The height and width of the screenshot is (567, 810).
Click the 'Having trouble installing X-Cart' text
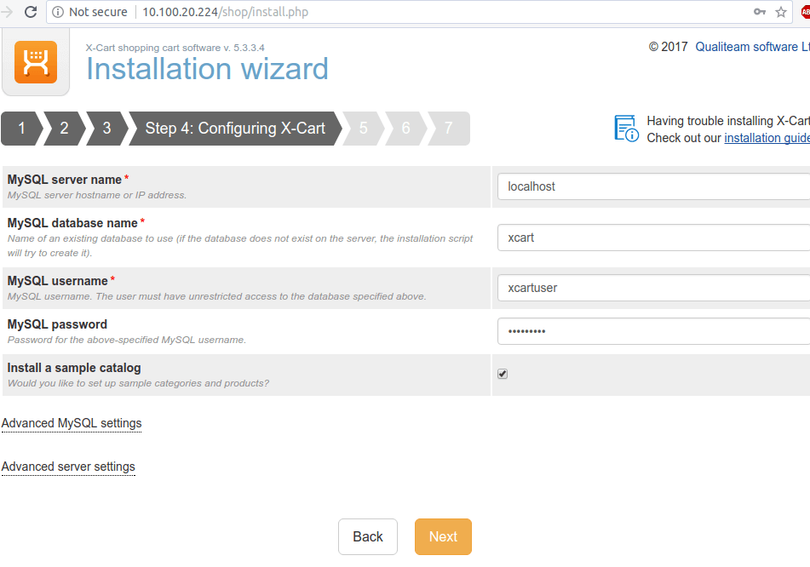click(x=728, y=121)
